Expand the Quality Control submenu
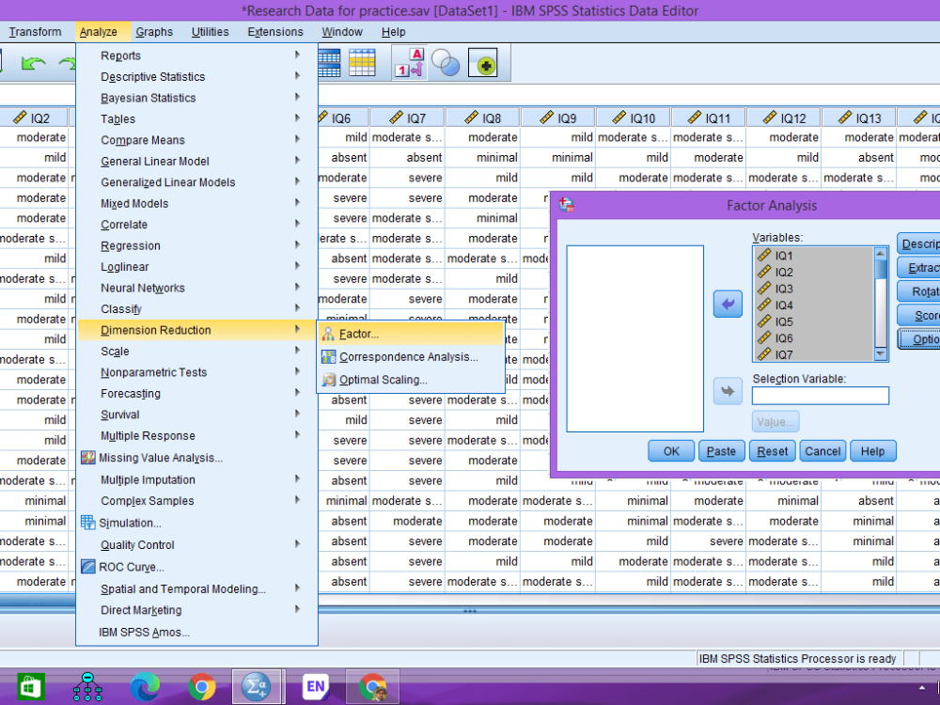940x705 pixels. 197,544
